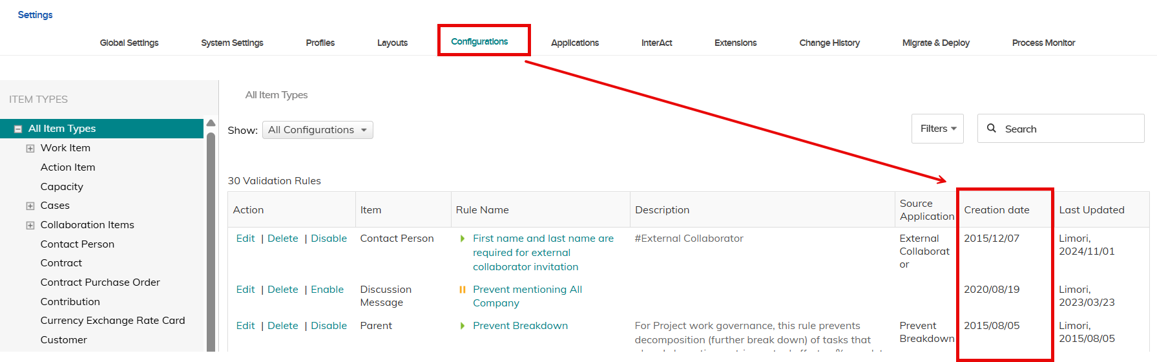Viewport: 1157px width, 362px height.
Task: Expand the Collaboration Items tree node
Action: [x=30, y=225]
